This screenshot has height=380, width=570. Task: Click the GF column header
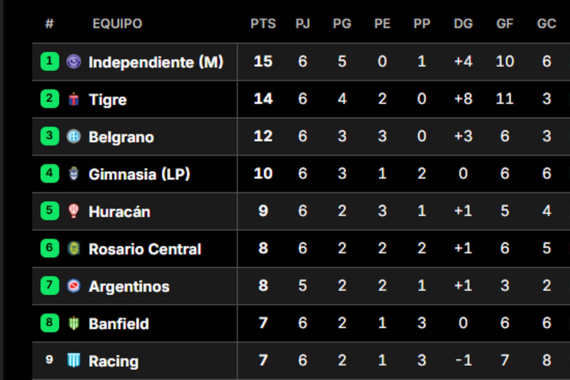[x=504, y=24]
